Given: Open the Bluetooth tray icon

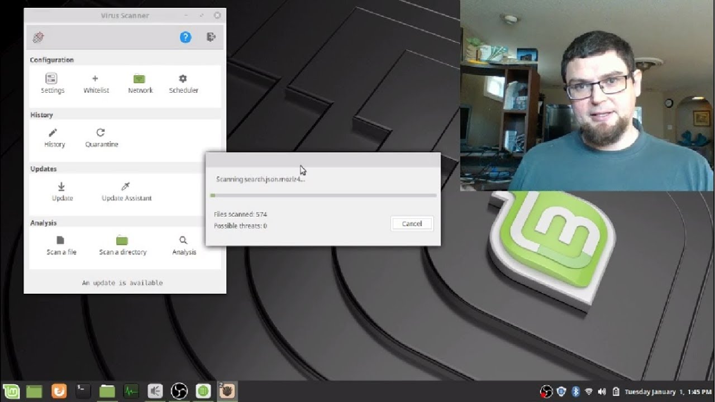Looking at the screenshot, I should (x=575, y=392).
